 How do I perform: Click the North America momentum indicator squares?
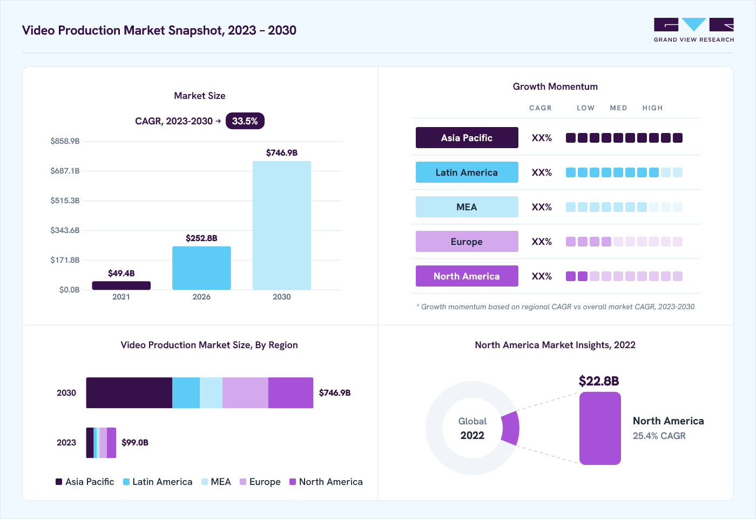(x=624, y=276)
